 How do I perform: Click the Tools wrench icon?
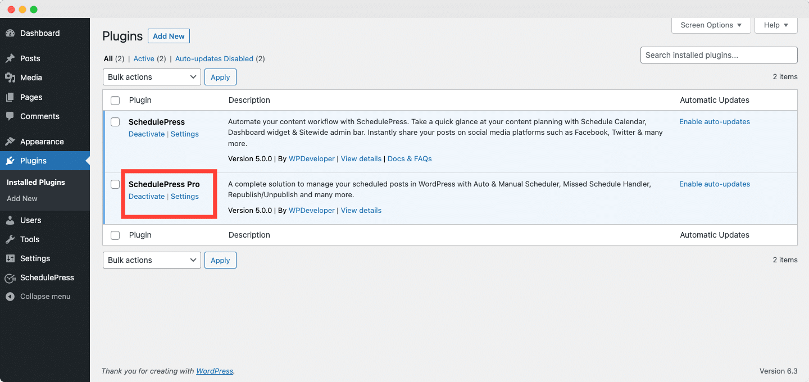pos(10,239)
